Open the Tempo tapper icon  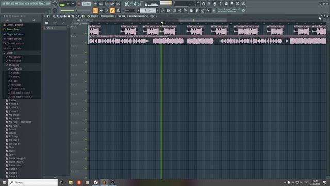[203, 10]
